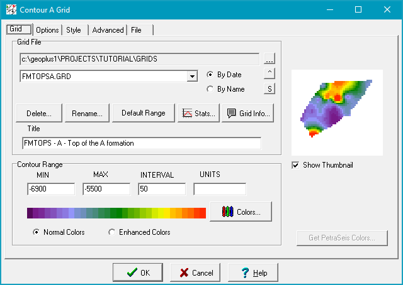Click the contour color gradient bar
Viewport: 403px width, 285px height.
point(116,213)
